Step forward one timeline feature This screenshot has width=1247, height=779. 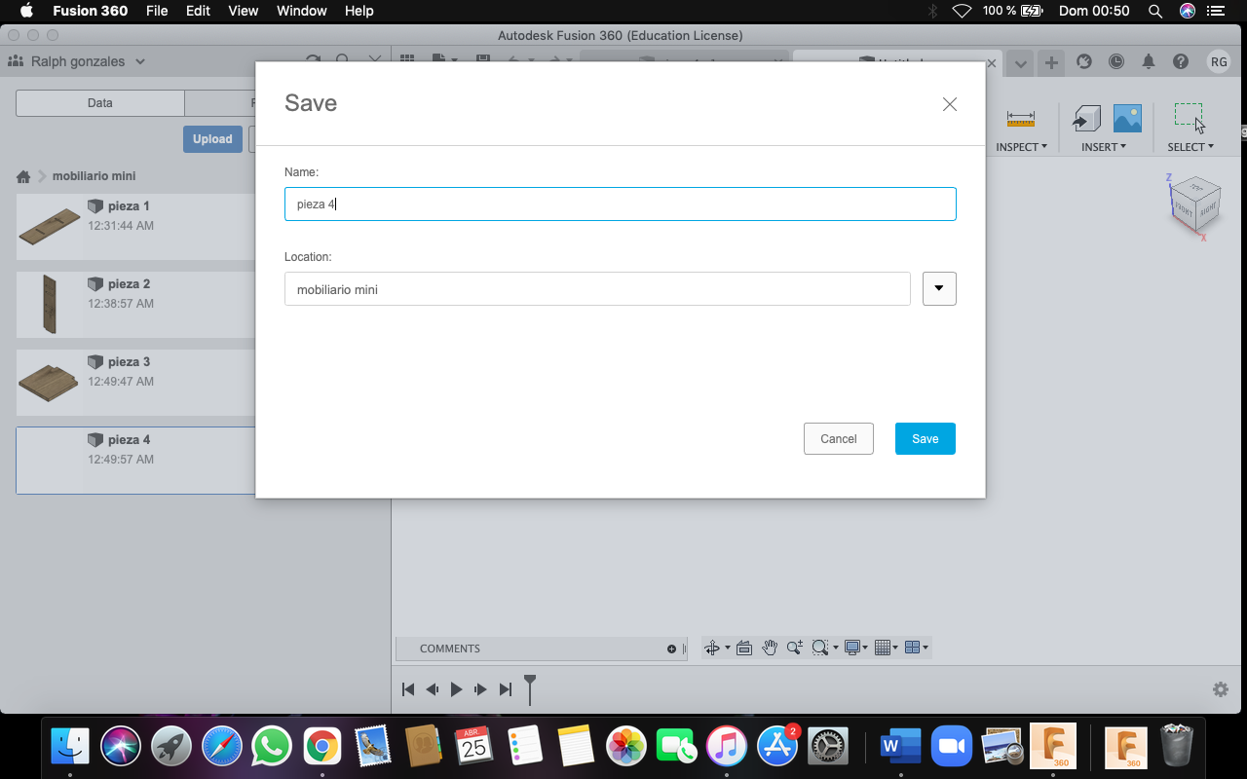(480, 689)
